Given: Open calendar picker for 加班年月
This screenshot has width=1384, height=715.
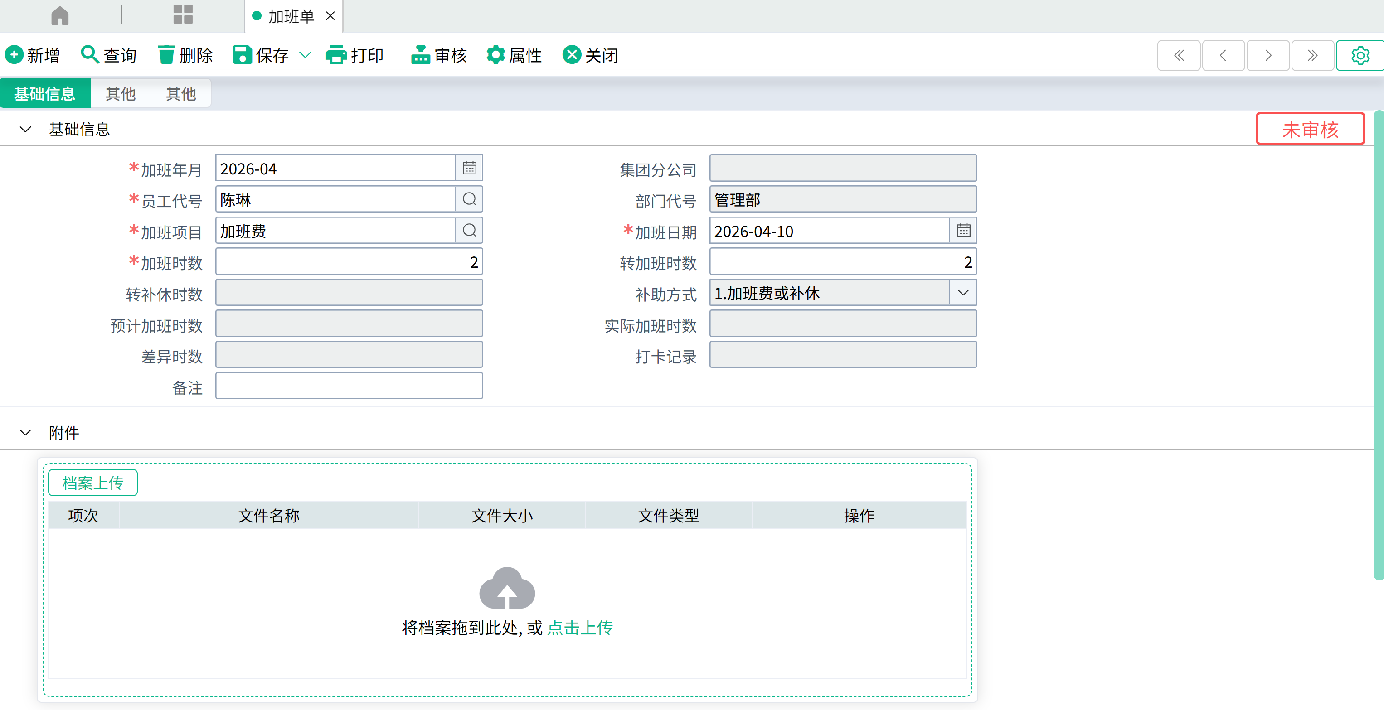Looking at the screenshot, I should 469,168.
